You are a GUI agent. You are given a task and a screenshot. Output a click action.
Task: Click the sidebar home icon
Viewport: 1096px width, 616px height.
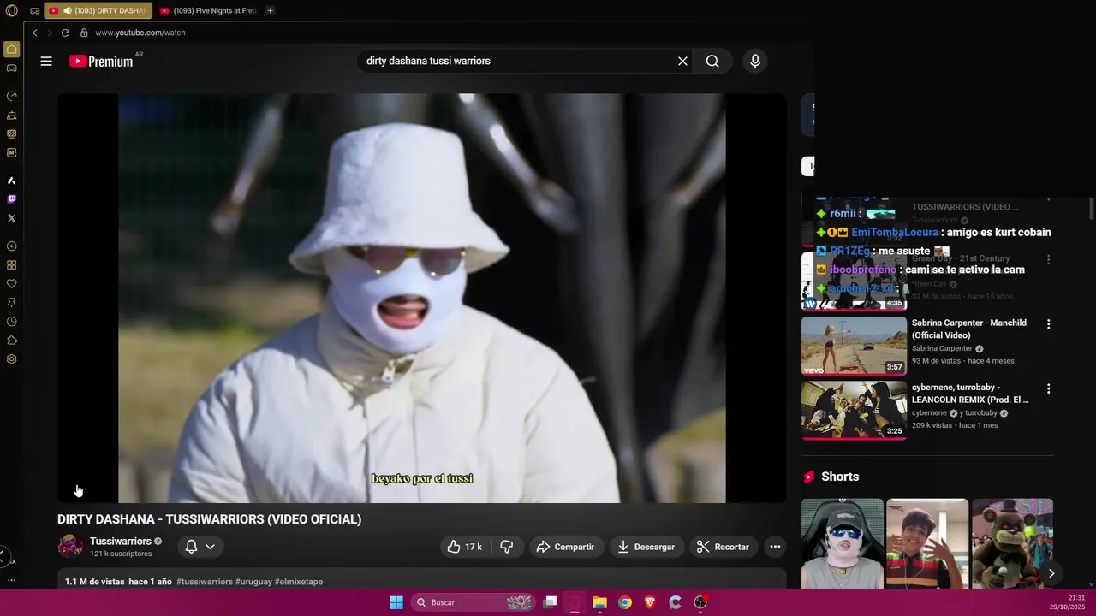(x=12, y=49)
